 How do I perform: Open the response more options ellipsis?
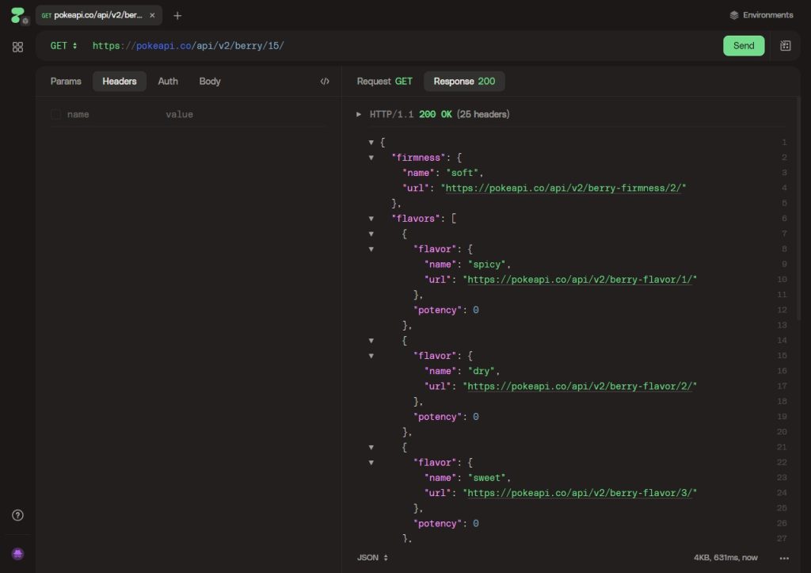(784, 558)
